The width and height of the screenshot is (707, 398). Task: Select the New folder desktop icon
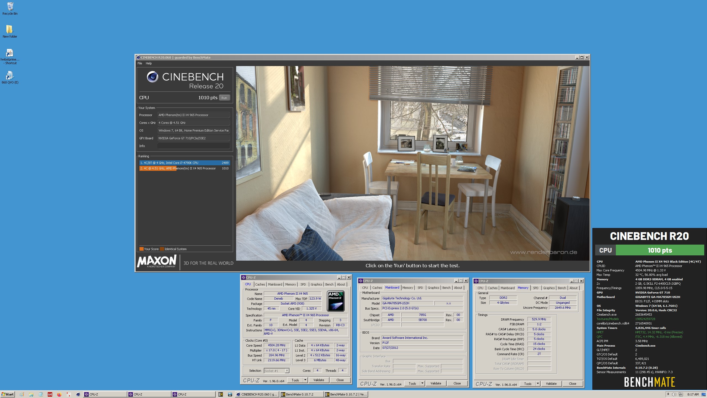(10, 31)
